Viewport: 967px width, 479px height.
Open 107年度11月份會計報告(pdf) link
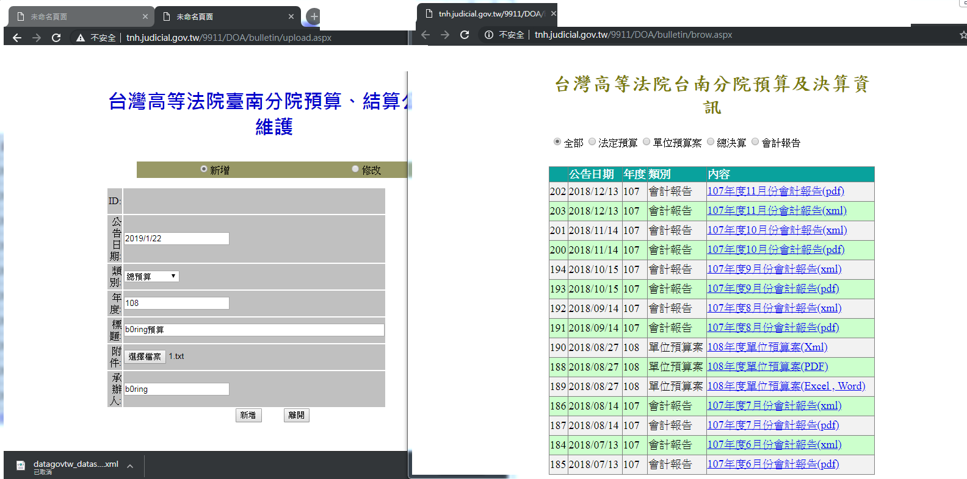775,191
